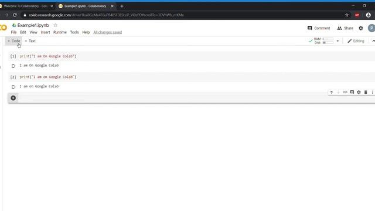Select code in cell 2 print statement
Image resolution: width=375 pixels, height=211 pixels.
[x=48, y=77]
